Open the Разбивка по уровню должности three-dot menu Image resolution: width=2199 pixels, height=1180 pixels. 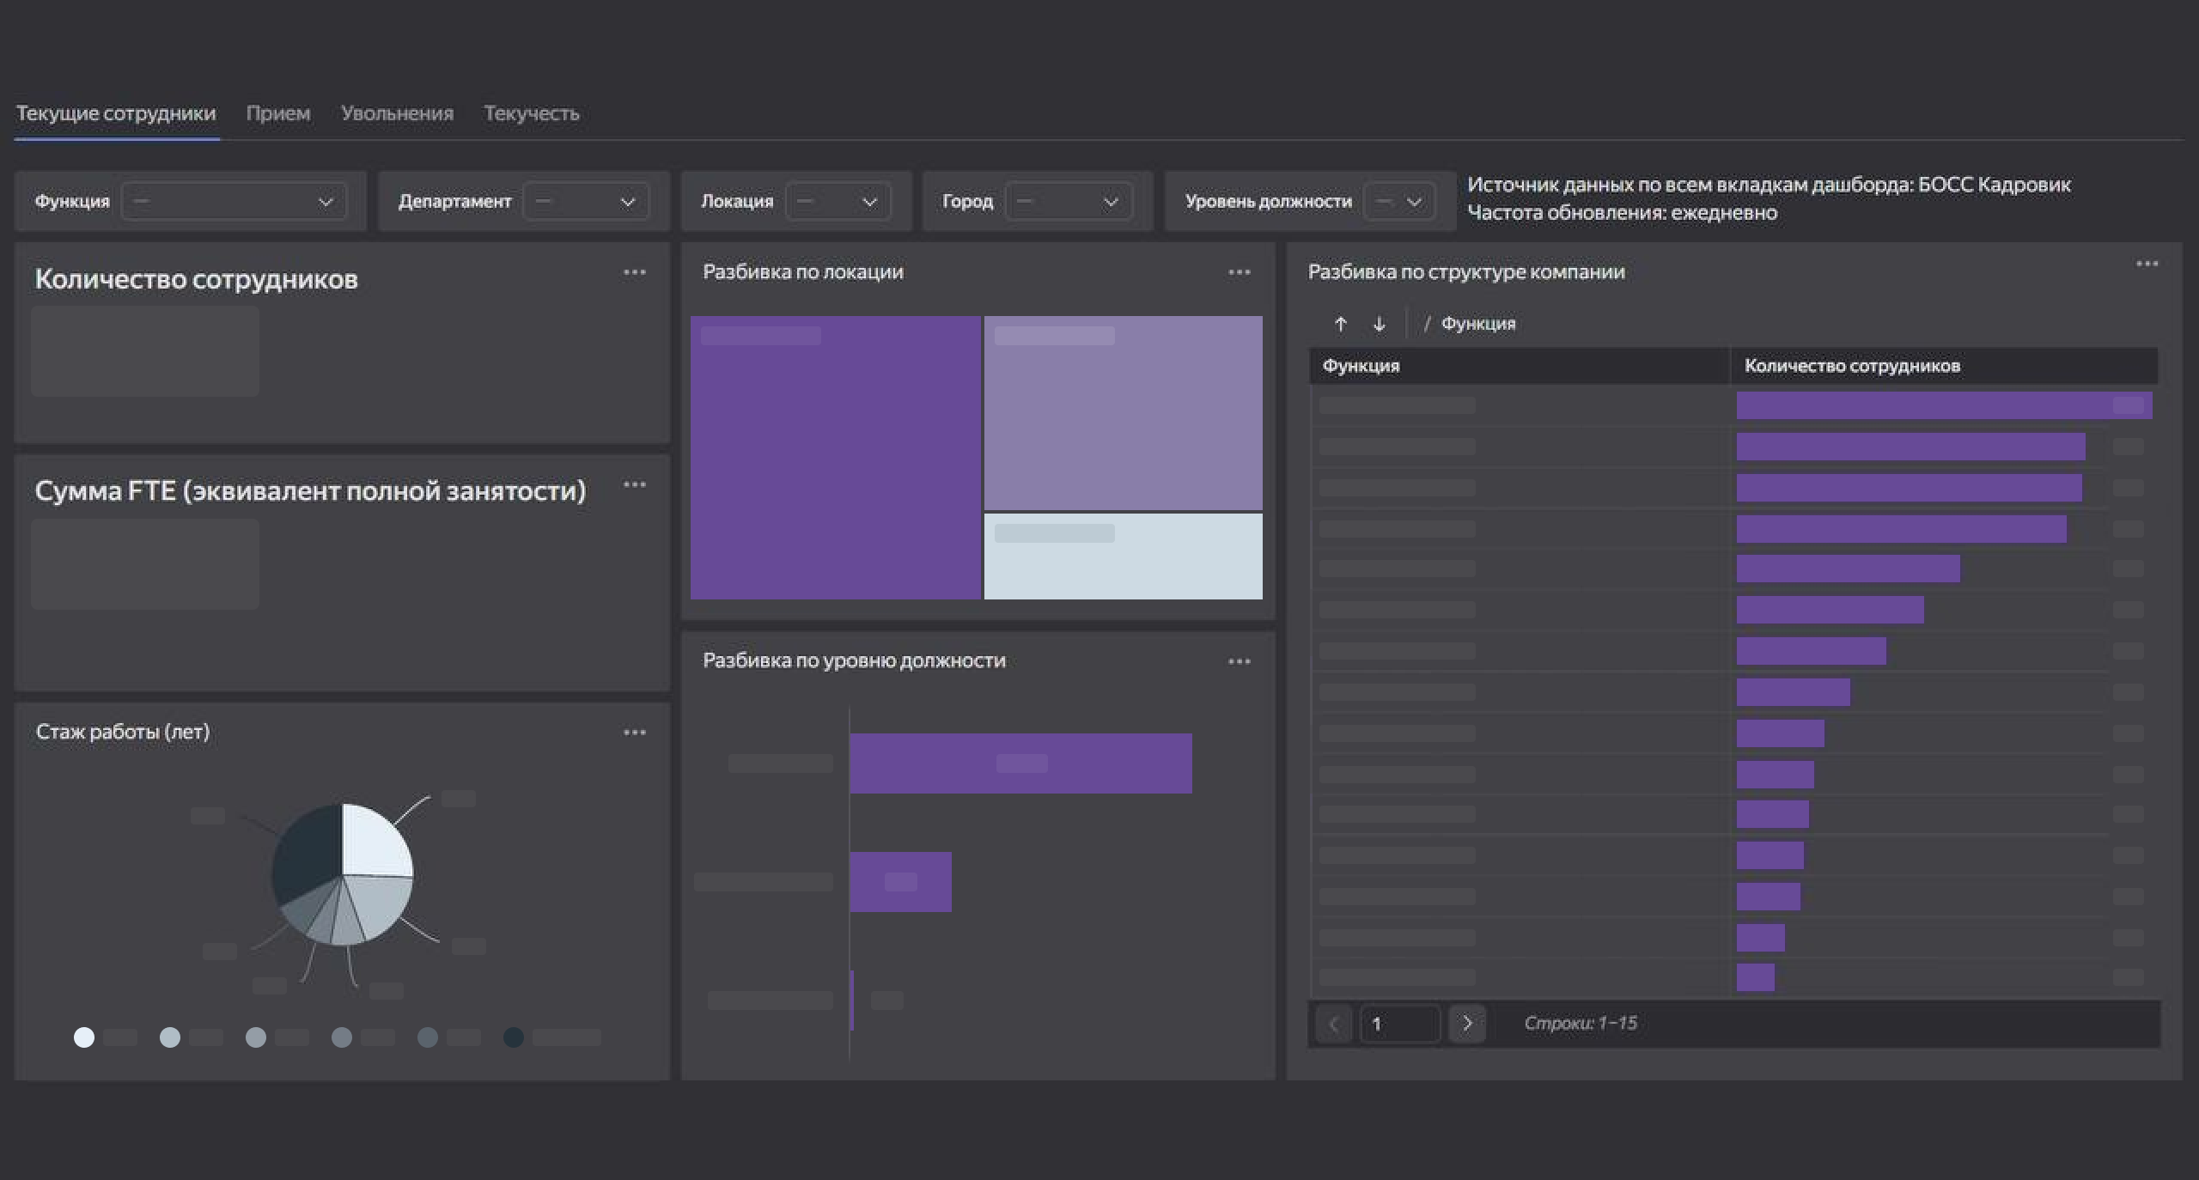[x=1239, y=661]
